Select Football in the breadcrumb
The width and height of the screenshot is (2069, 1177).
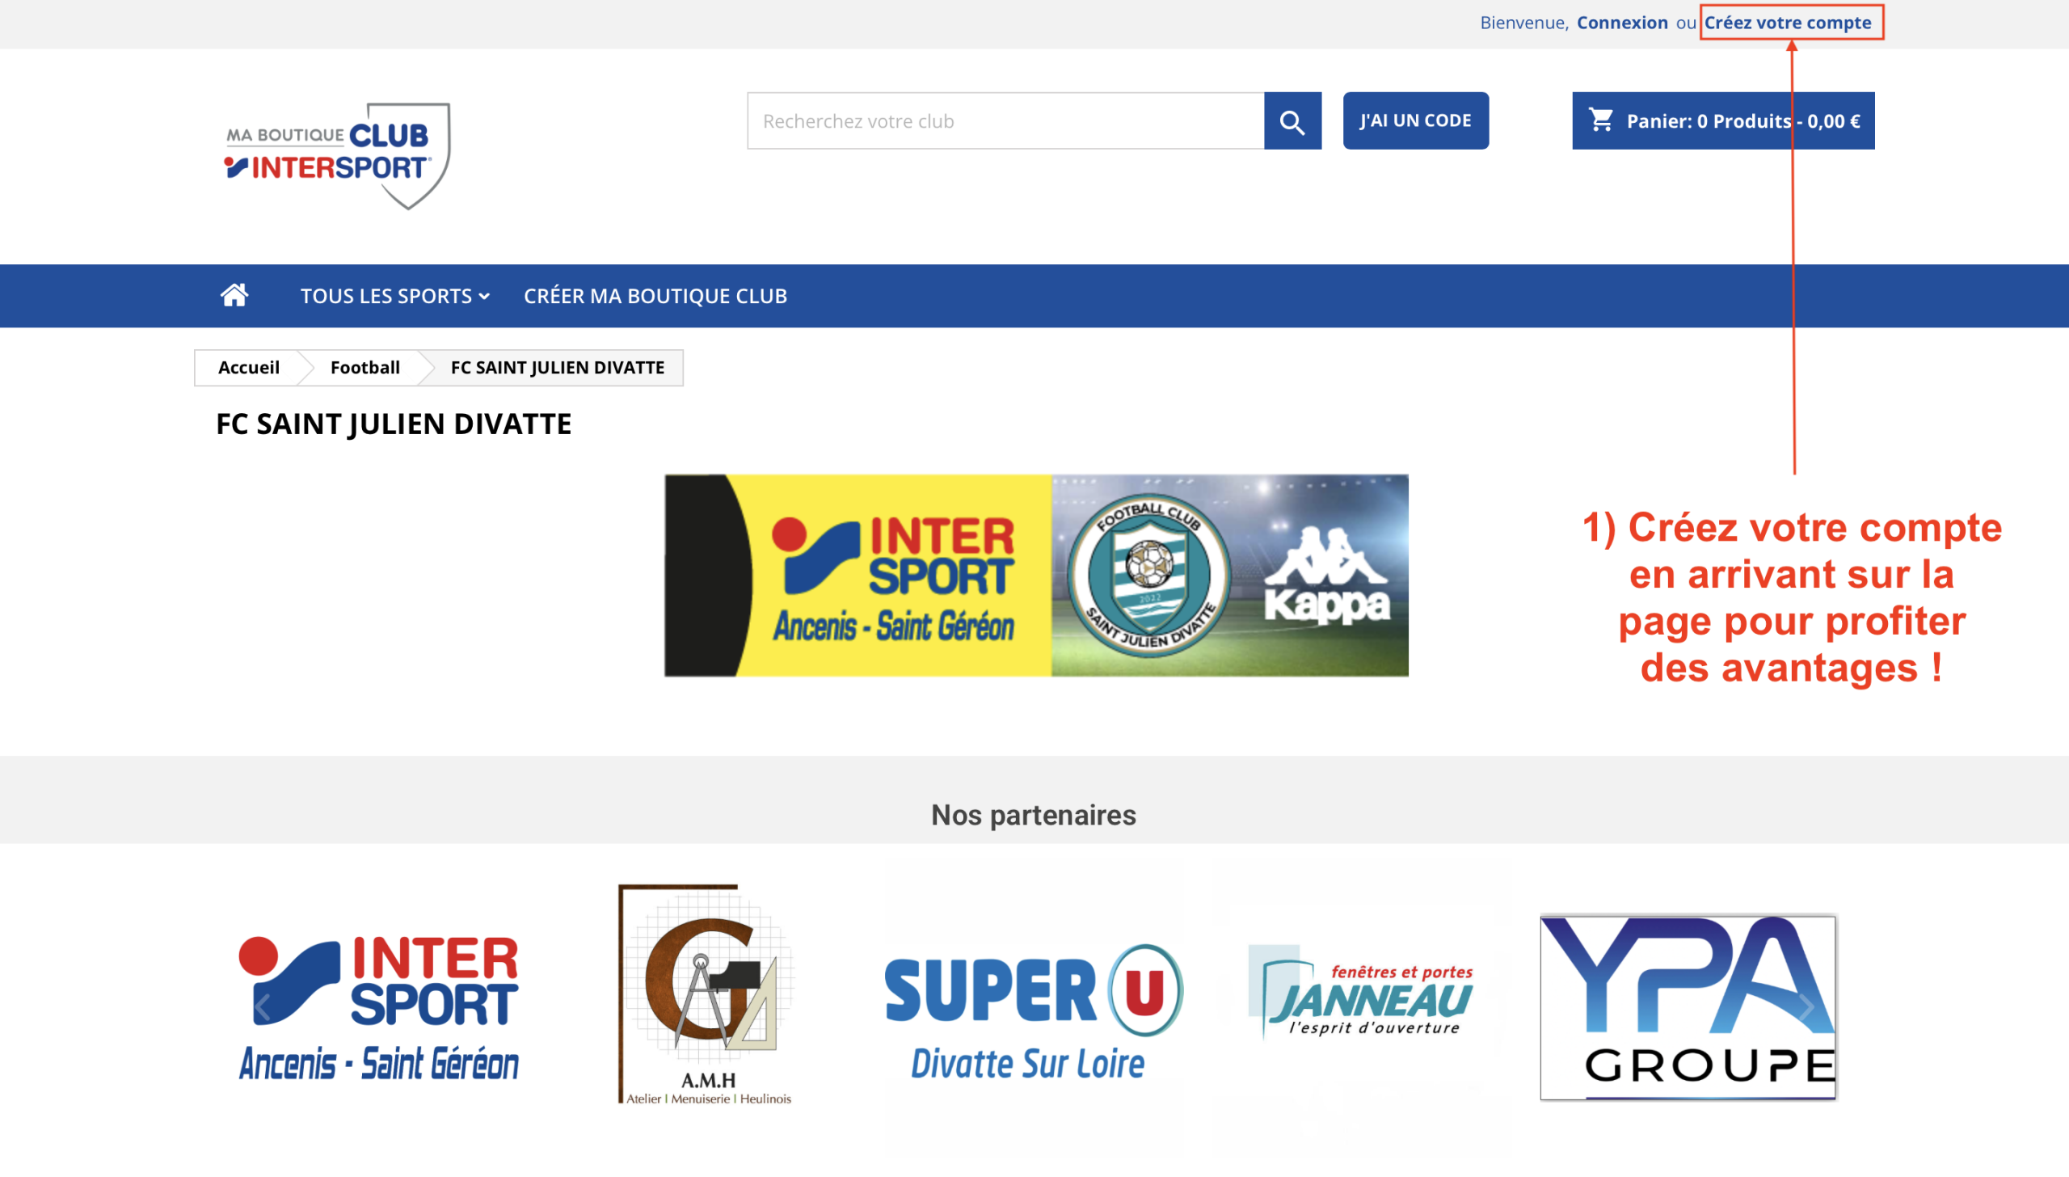point(365,368)
